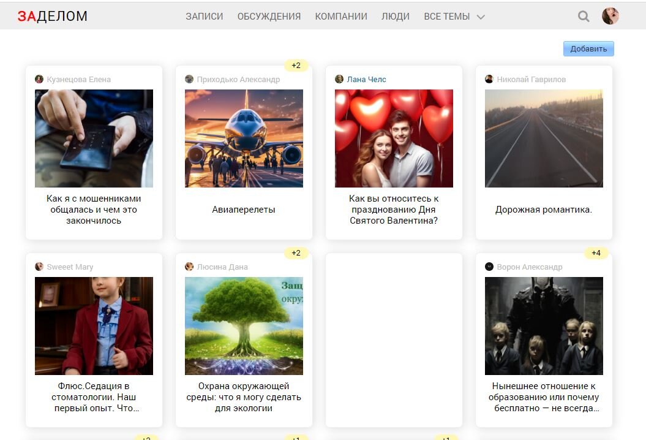Open the ЛЮДИ section
The width and height of the screenshot is (646, 440).
point(396,16)
